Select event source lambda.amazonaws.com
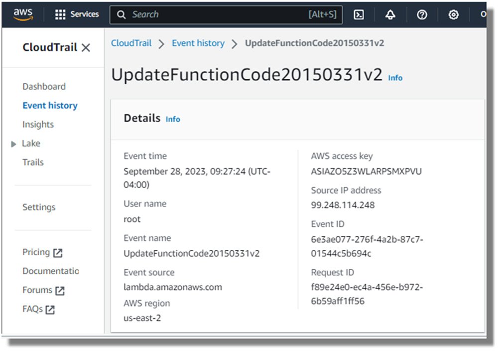The image size is (498, 351). pos(173,287)
